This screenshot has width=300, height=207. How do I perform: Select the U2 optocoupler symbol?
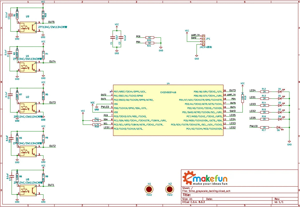click(x=28, y=108)
